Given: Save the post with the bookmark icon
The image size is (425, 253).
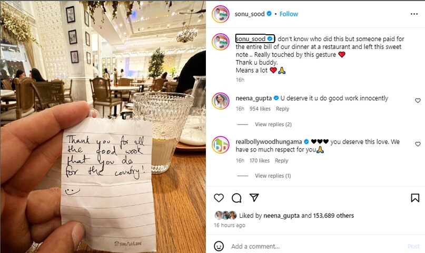Looking at the screenshot, I should point(415,198).
